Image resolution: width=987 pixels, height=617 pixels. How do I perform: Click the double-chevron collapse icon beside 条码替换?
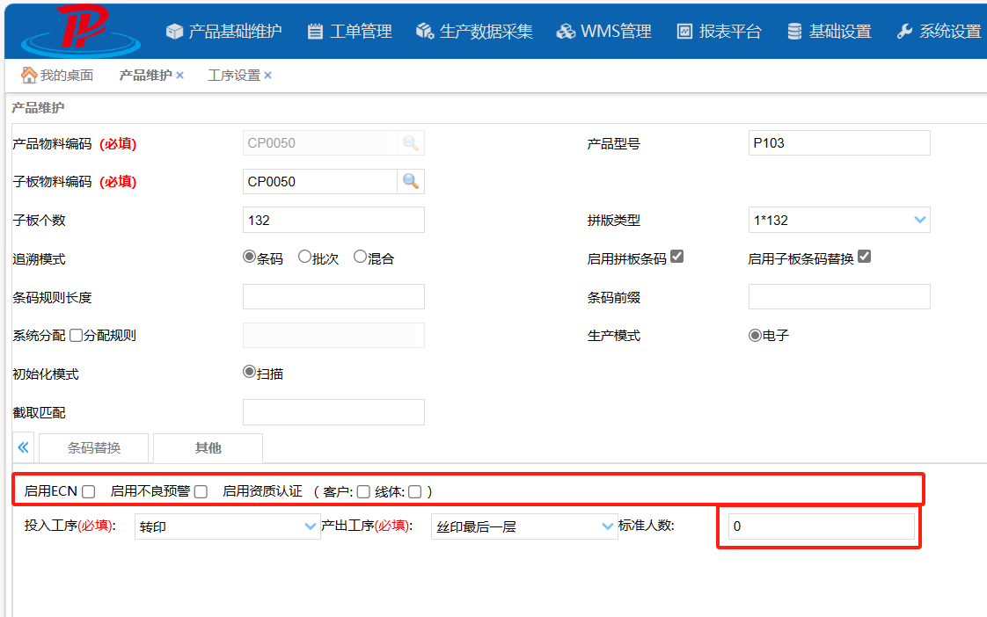click(24, 447)
